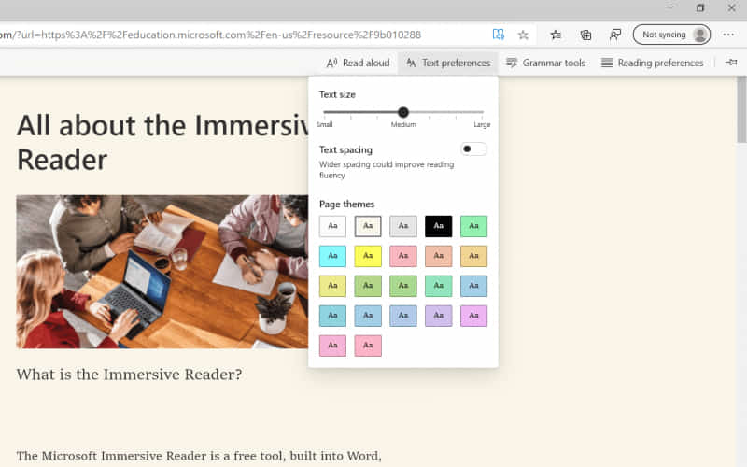Image resolution: width=747 pixels, height=467 pixels.
Task: Select mint green theme in first row
Action: 473,226
